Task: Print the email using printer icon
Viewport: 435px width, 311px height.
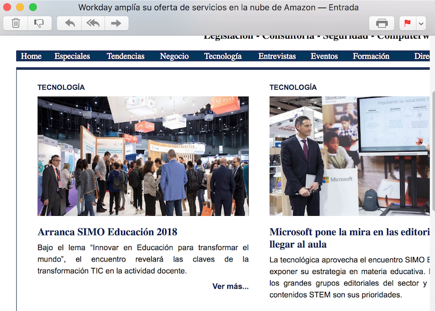Action: click(x=382, y=23)
